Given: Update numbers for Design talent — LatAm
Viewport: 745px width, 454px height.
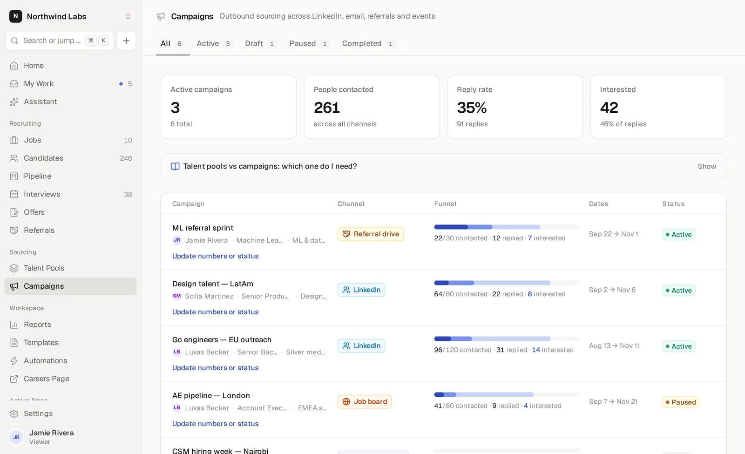Looking at the screenshot, I should pos(215,312).
